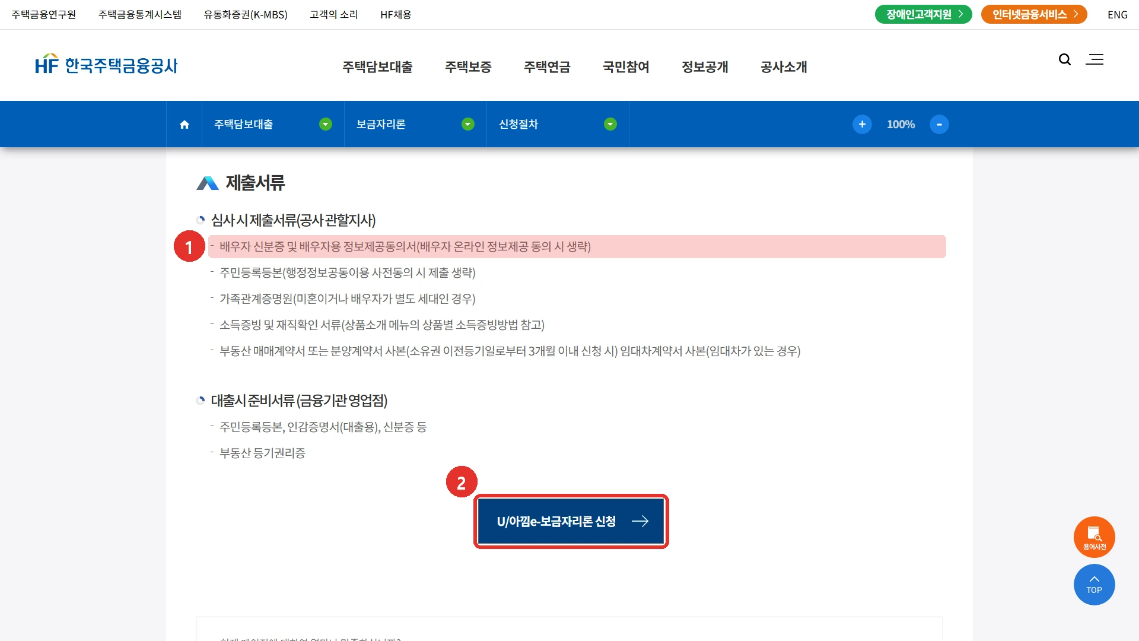Screen dimensions: 1139x641
Task: Visit the 주택금융통계시스템 top link
Action: click(x=140, y=15)
